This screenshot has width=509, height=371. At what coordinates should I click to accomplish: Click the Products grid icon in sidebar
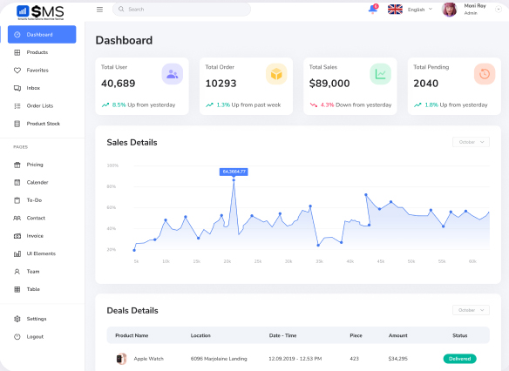pos(17,52)
